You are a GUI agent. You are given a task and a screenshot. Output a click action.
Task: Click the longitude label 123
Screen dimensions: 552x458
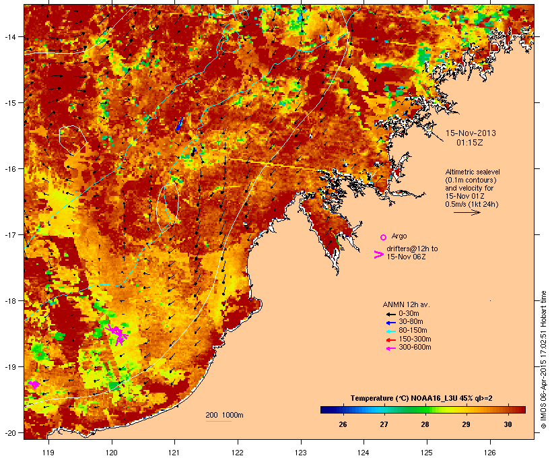tap(301, 453)
